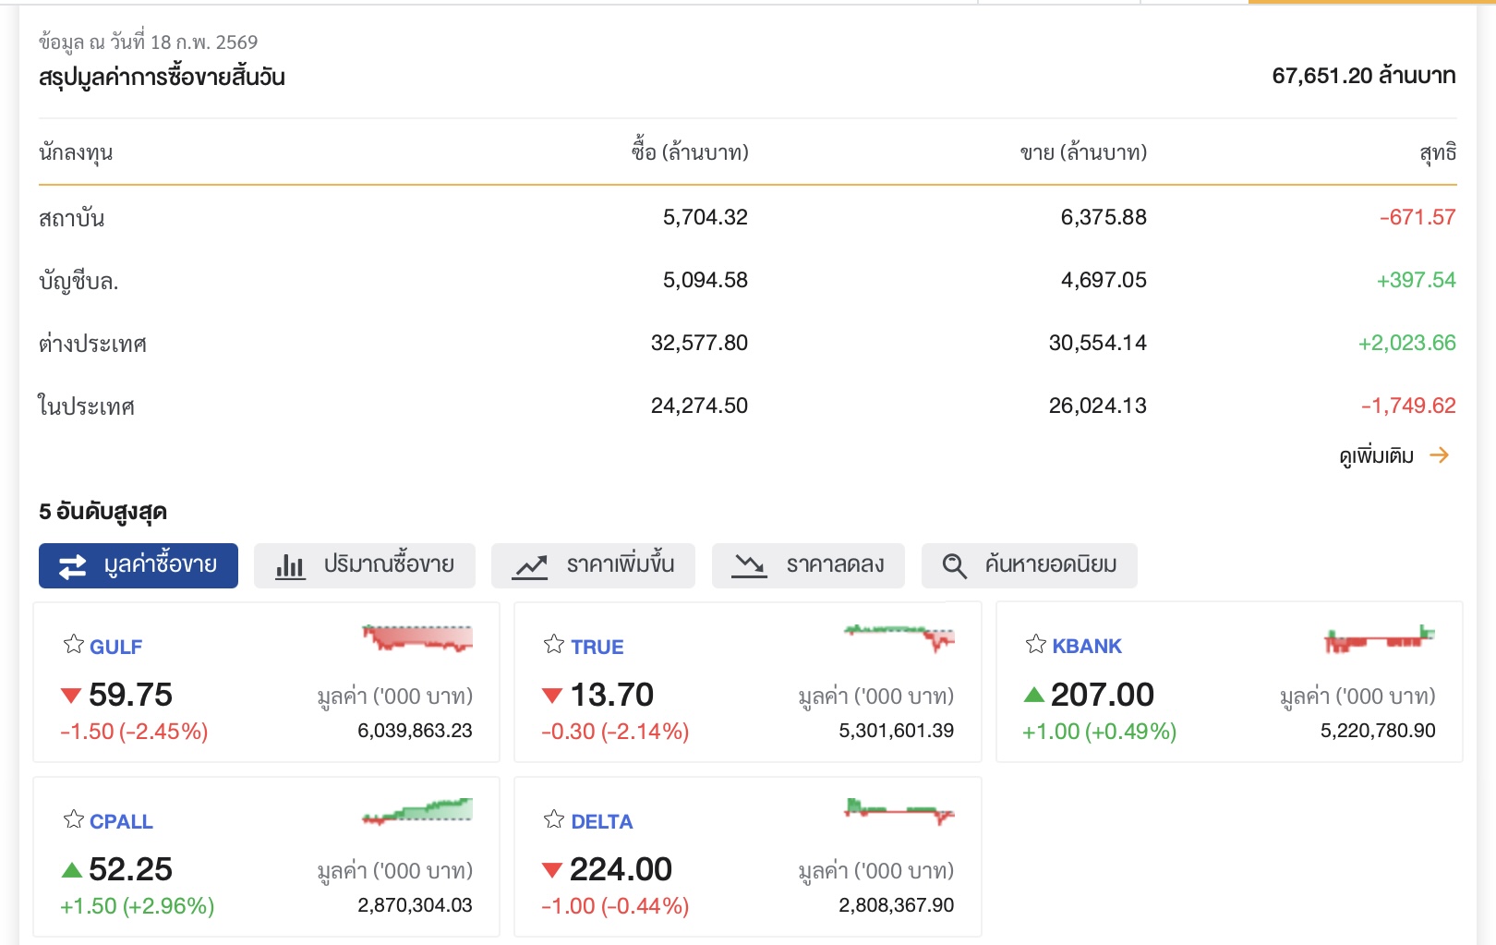Show ราคาลดลง top losers tab
Image resolution: width=1496 pixels, height=945 pixels.
[x=808, y=565]
